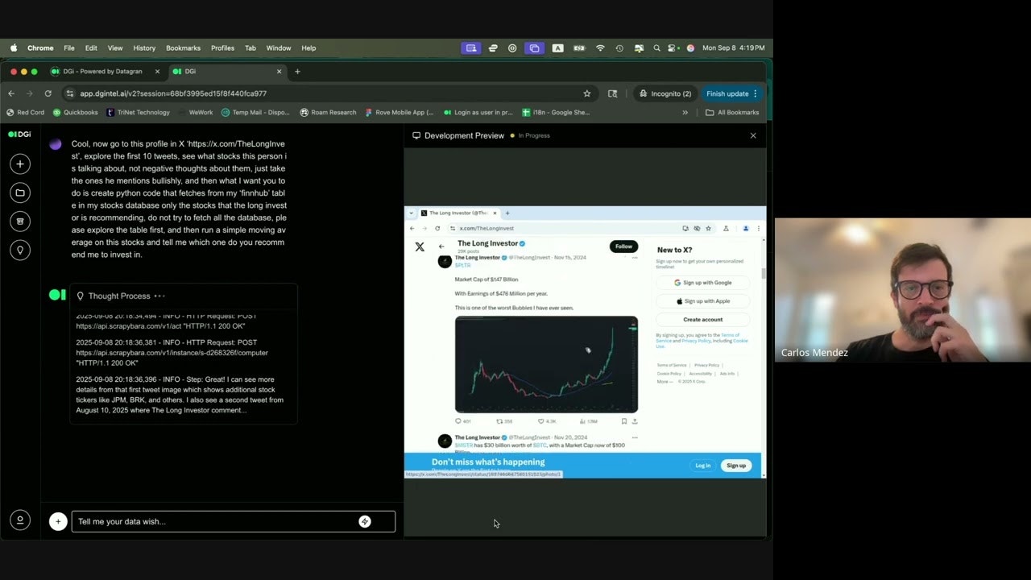The height and width of the screenshot is (580, 1031).
Task: Click the Development Preview monitor icon
Action: [416, 135]
